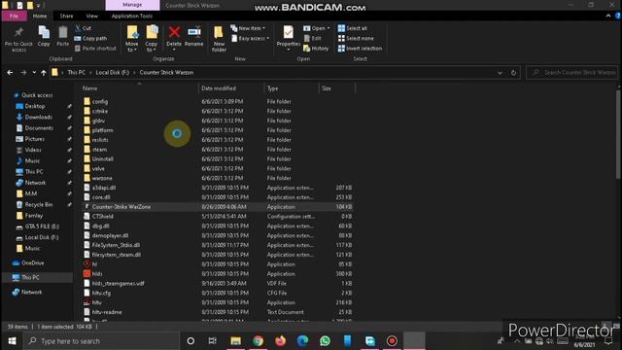Open Properties from ribbon
The height and width of the screenshot is (350, 622).
(x=289, y=38)
